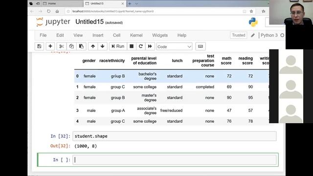Open the Insert menu
Image resolution: width=313 pixels, height=176 pixels.
98,35
